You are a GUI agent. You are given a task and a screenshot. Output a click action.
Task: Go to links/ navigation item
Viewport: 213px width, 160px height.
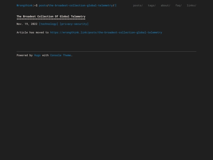coord(192,6)
